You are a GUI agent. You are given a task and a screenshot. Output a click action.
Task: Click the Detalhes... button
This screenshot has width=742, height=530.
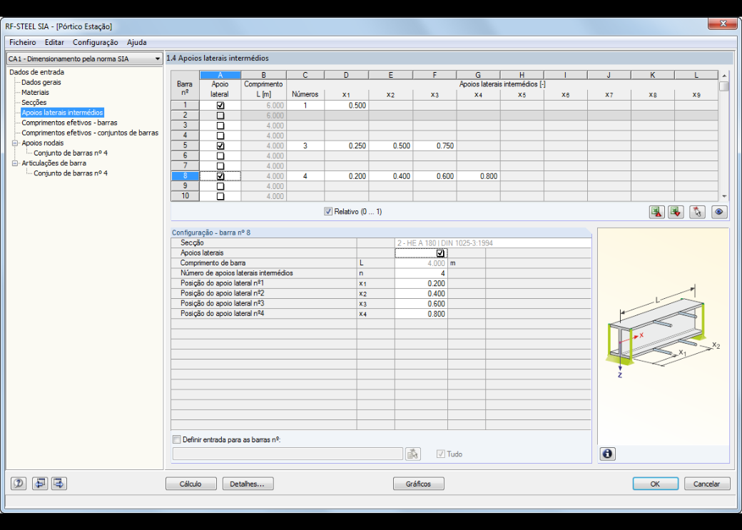click(248, 484)
